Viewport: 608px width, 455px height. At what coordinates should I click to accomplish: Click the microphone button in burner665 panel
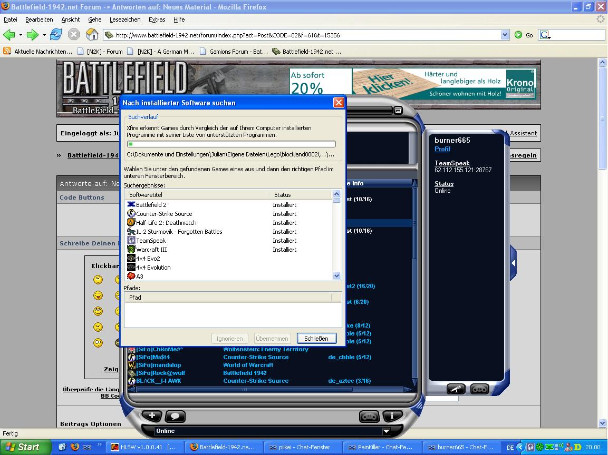pyautogui.click(x=456, y=389)
